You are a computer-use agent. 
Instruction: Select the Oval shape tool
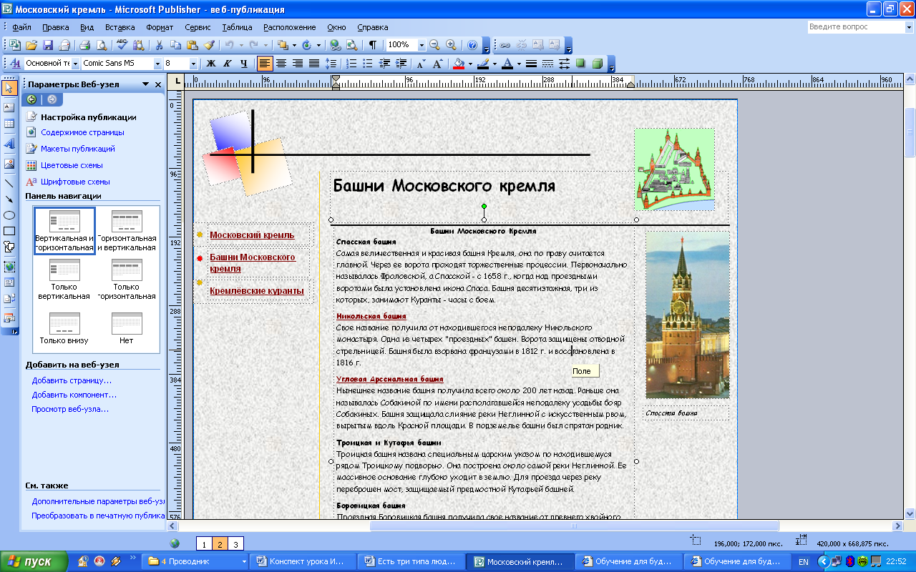(9, 215)
